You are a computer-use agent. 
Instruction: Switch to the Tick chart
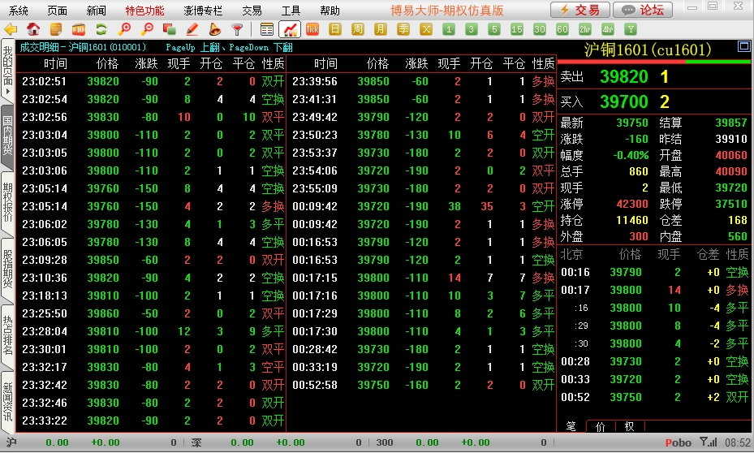[x=312, y=29]
